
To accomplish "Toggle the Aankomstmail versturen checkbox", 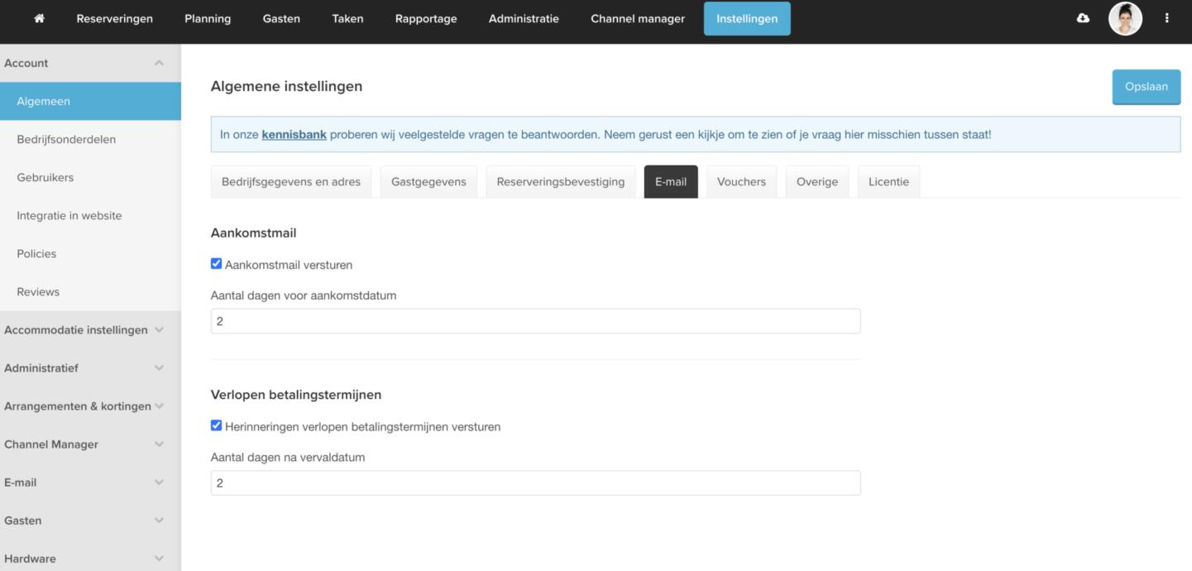I will pyautogui.click(x=217, y=264).
